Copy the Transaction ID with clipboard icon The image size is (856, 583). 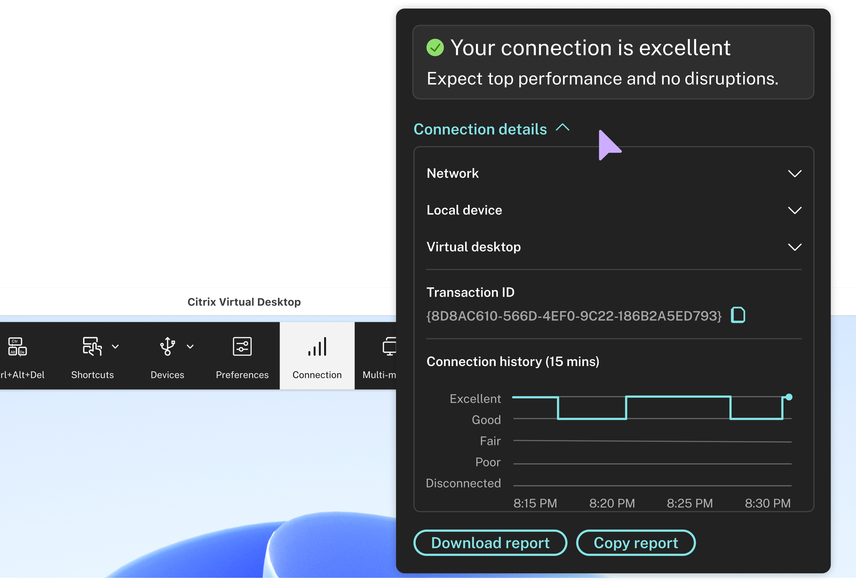pyautogui.click(x=738, y=315)
